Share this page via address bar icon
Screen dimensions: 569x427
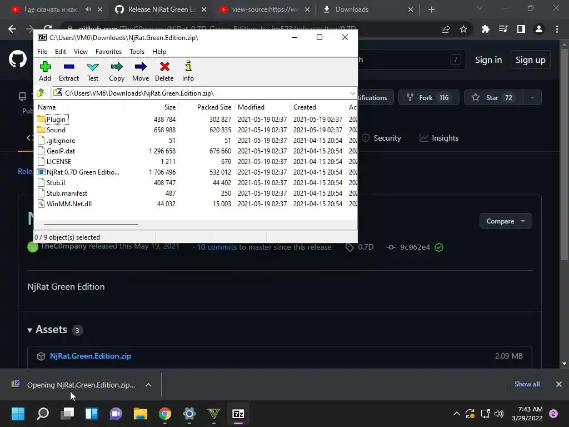click(x=446, y=29)
